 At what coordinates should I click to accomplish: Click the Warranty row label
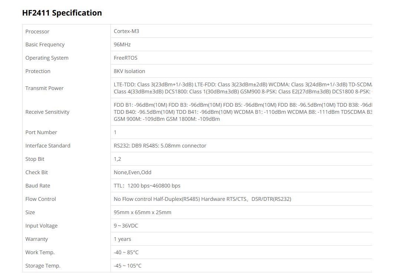pos(37,239)
